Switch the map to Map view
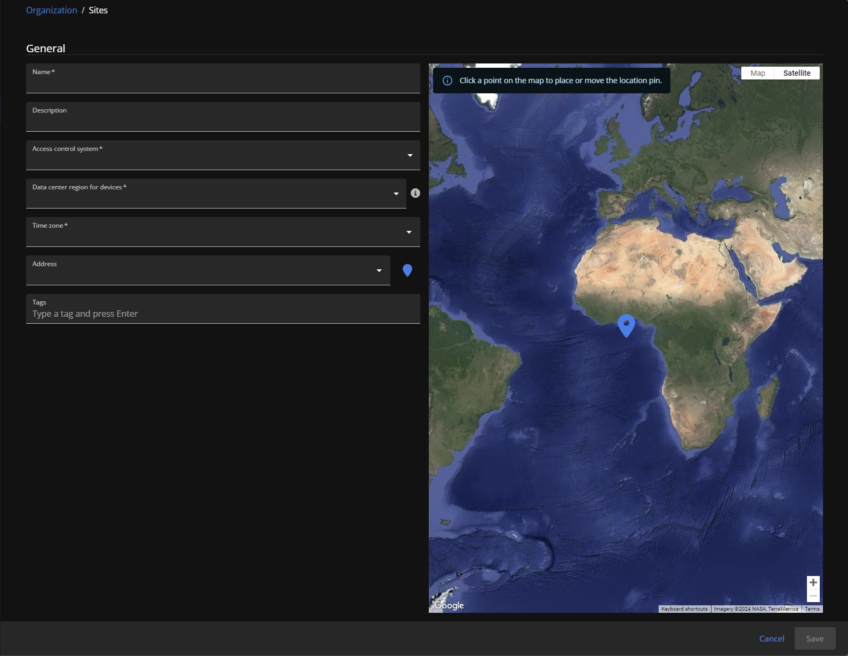The image size is (848, 656). (757, 73)
